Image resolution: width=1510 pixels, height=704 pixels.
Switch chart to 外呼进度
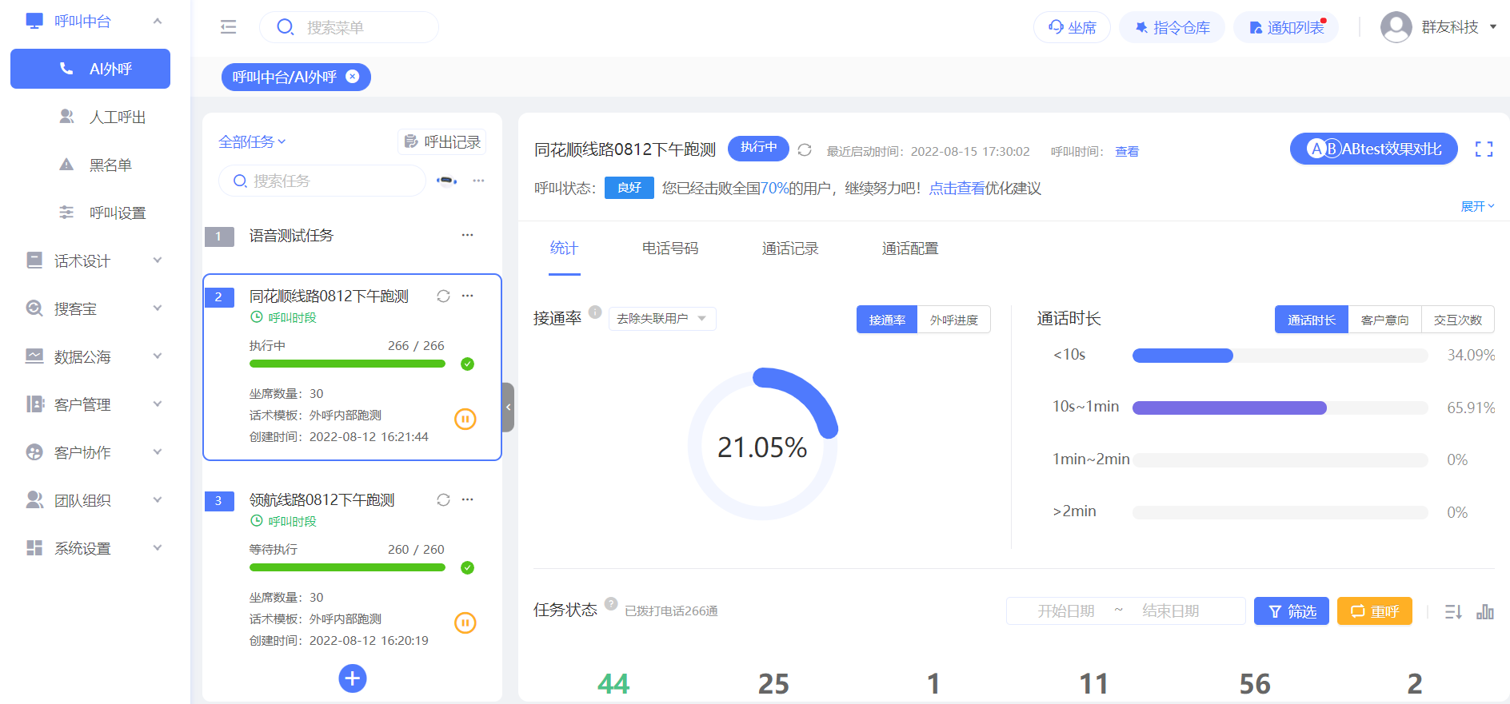[x=954, y=320]
